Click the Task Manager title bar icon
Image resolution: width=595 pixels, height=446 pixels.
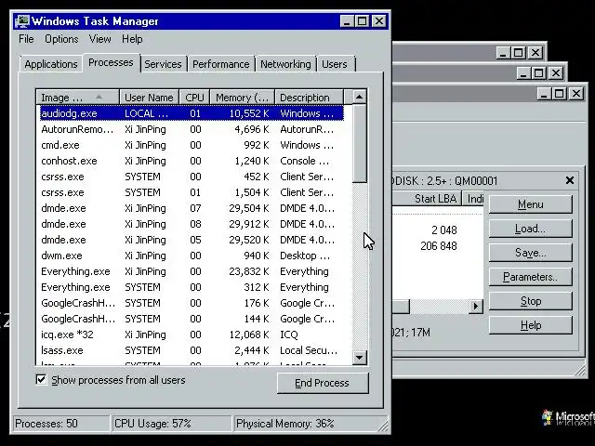pos(22,20)
